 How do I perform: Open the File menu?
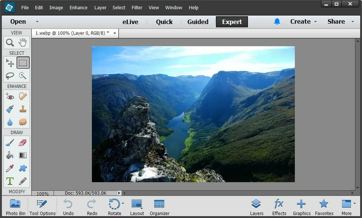[25, 8]
